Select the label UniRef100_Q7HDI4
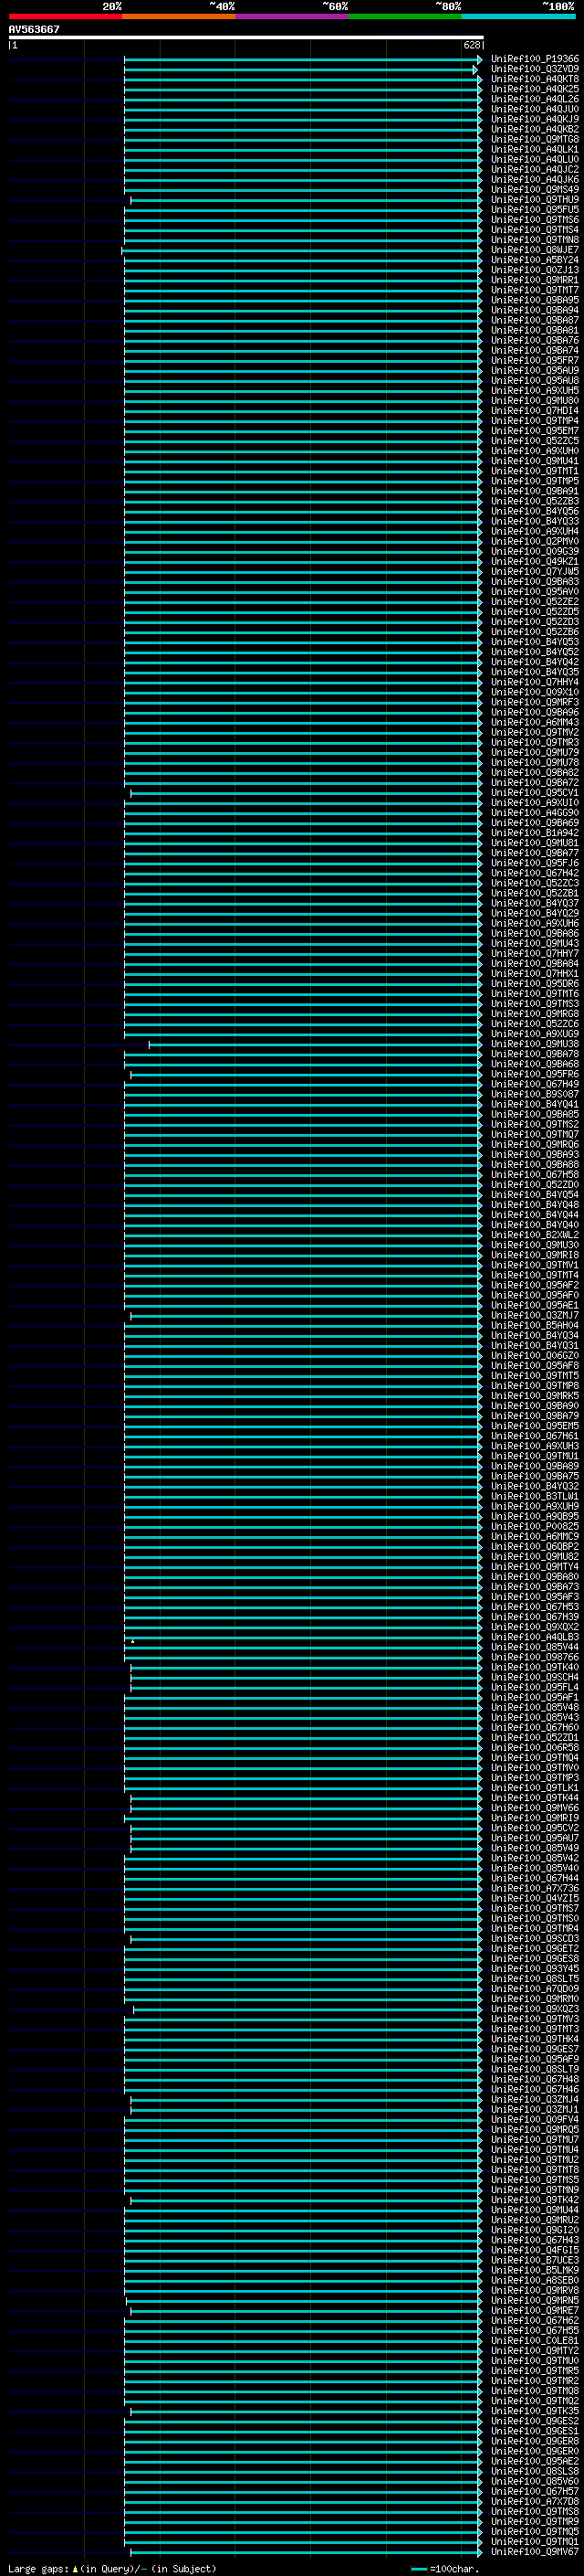Screen dimensions: 584x2576 535,411
